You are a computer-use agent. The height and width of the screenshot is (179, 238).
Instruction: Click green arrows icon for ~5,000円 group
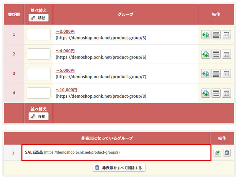[x=206, y=74]
